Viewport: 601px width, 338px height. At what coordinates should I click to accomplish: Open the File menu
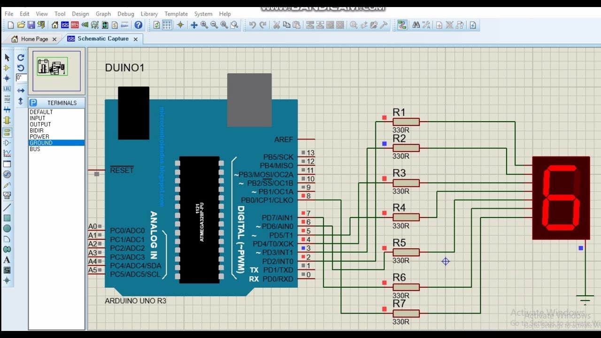point(9,14)
